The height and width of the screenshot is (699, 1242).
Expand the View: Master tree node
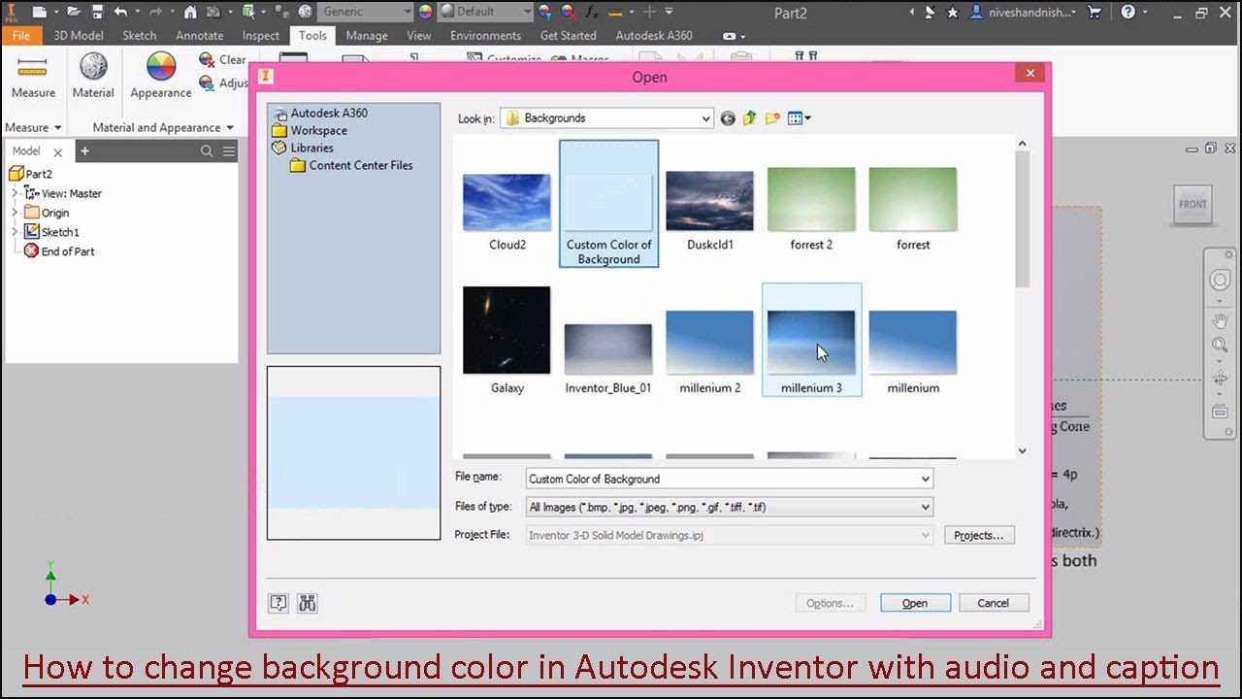click(x=15, y=193)
